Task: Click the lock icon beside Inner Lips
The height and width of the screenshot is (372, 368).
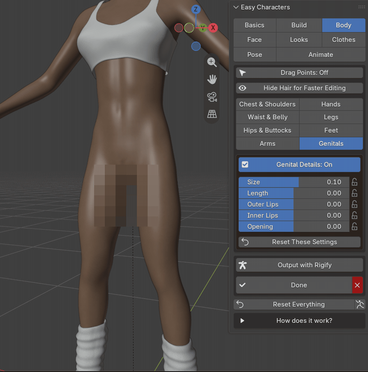Action: click(x=354, y=215)
